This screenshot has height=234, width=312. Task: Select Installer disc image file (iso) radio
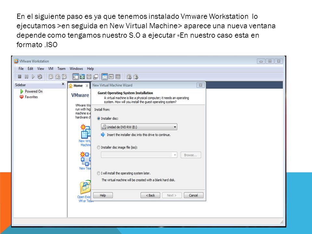98,148
